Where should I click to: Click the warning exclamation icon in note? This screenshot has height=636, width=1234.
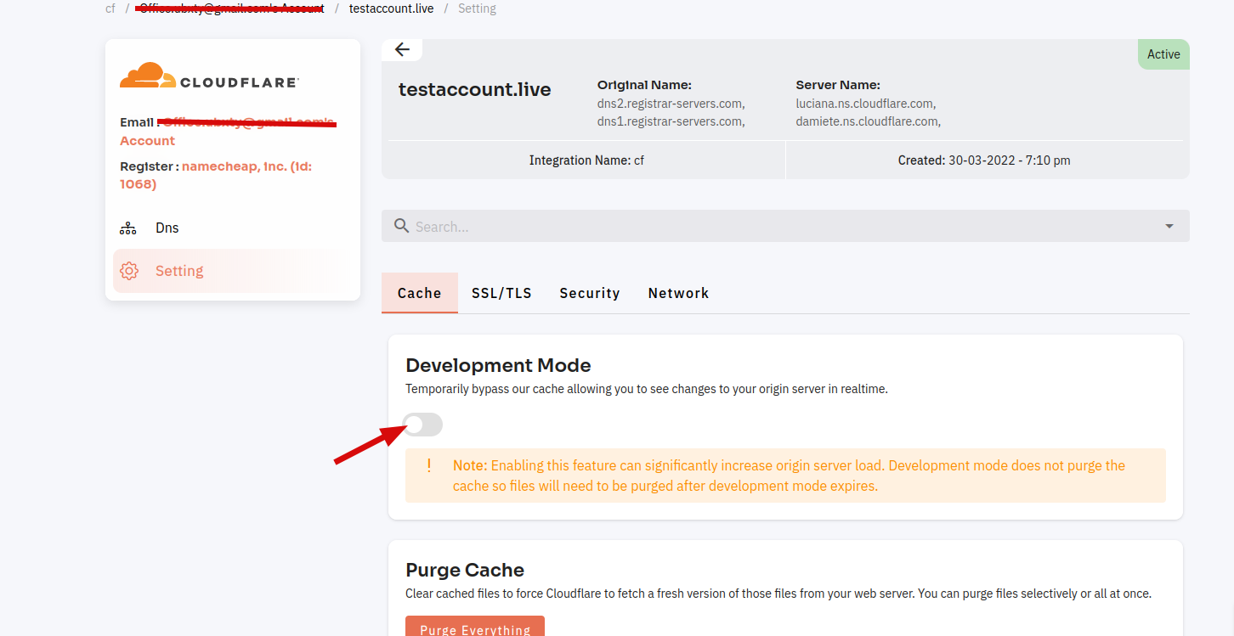pyautogui.click(x=429, y=465)
